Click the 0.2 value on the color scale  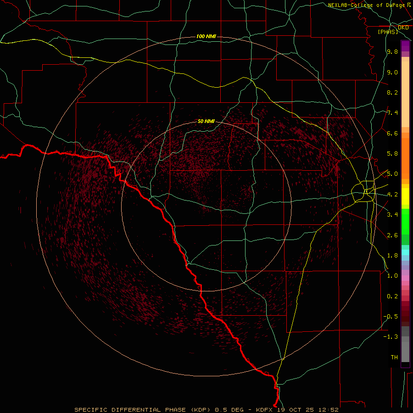(x=392, y=296)
